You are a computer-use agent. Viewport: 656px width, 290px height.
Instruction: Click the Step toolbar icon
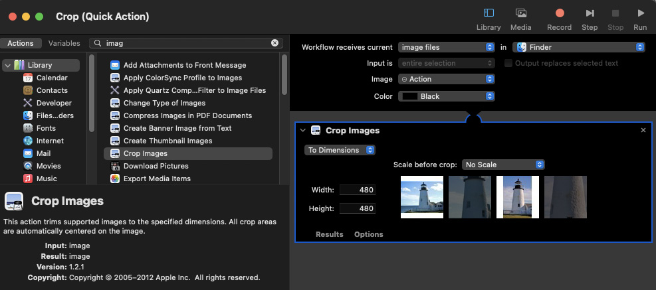(590, 13)
